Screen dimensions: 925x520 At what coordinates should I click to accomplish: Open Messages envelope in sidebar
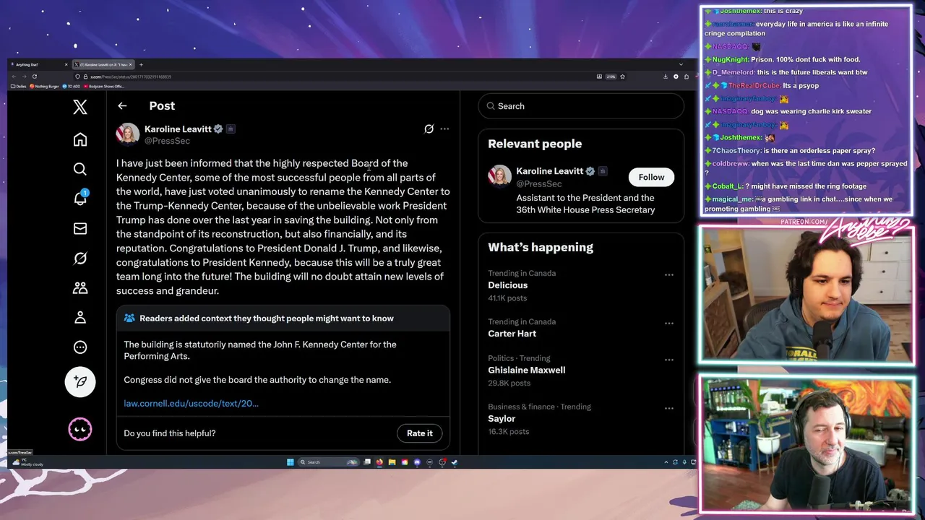pos(80,228)
